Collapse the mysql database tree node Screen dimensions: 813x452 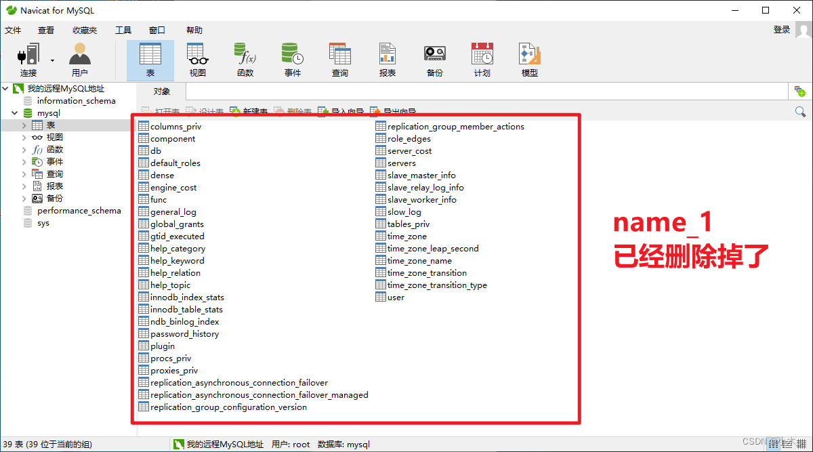click(14, 112)
